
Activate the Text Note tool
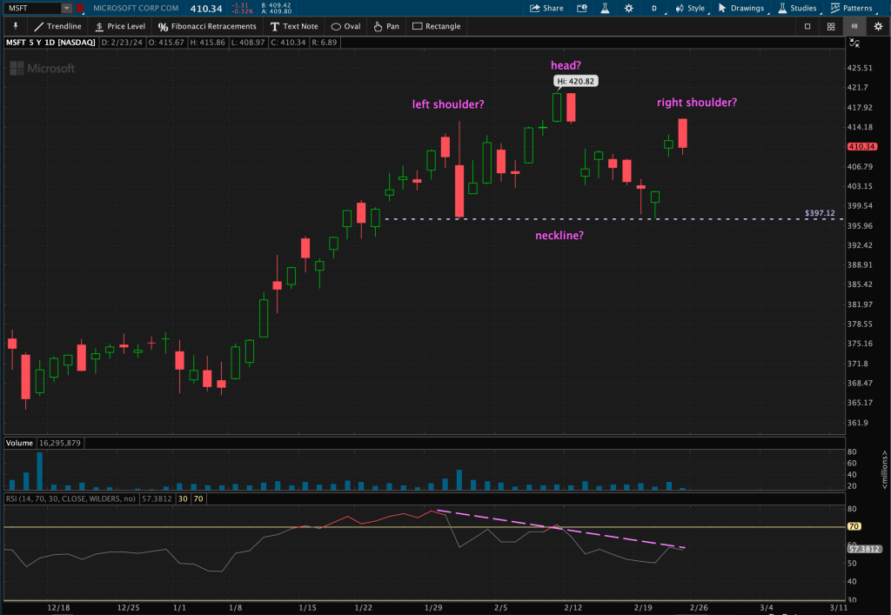pyautogui.click(x=294, y=26)
